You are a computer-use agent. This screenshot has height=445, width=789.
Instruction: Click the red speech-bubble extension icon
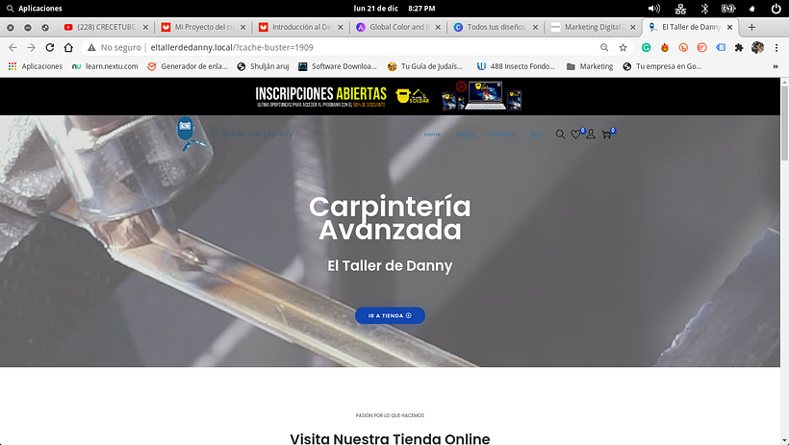tap(702, 47)
